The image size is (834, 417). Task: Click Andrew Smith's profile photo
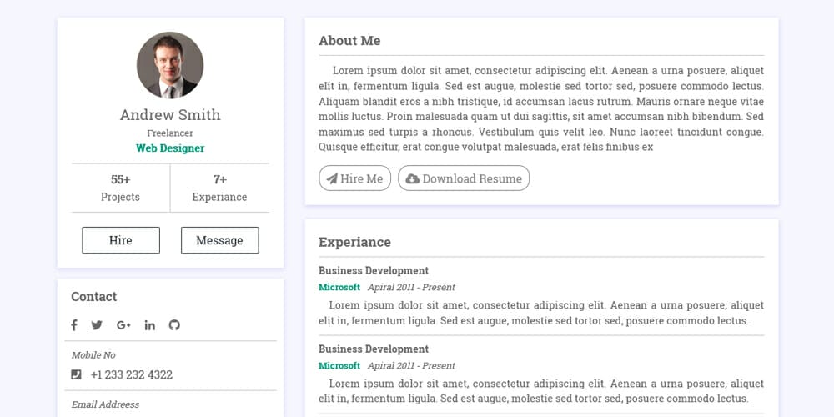(x=170, y=65)
